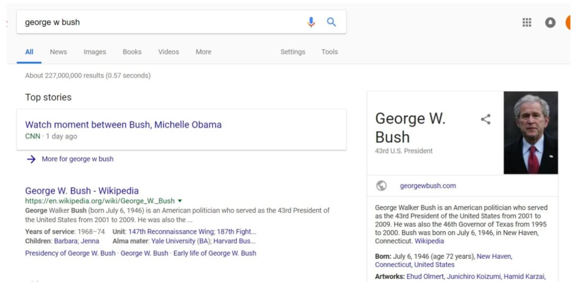Click the globe icon beside georgewbush.com

[x=381, y=186]
